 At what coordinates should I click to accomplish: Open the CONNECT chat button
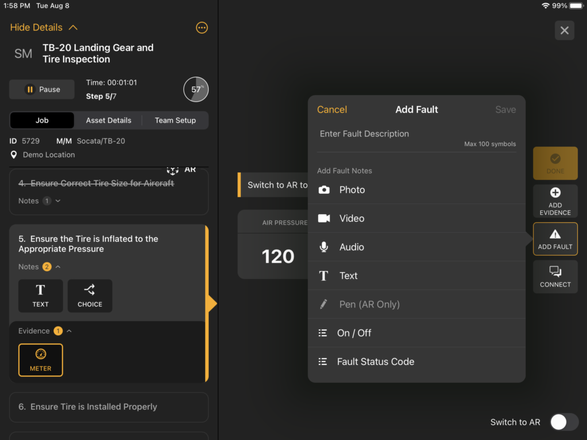coord(555,277)
